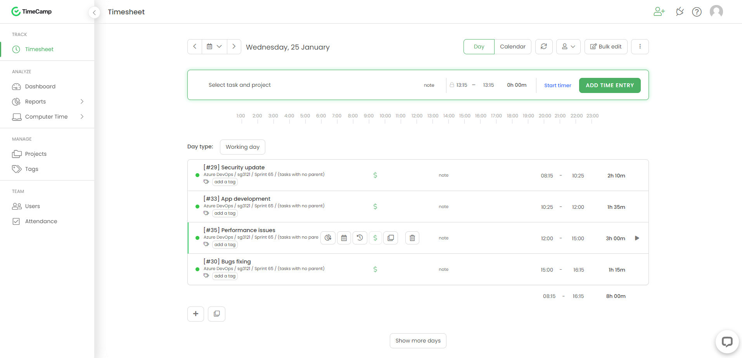Open the calendar icon on Performance issues entry
Viewport: 742px width, 358px height.
[x=344, y=238]
